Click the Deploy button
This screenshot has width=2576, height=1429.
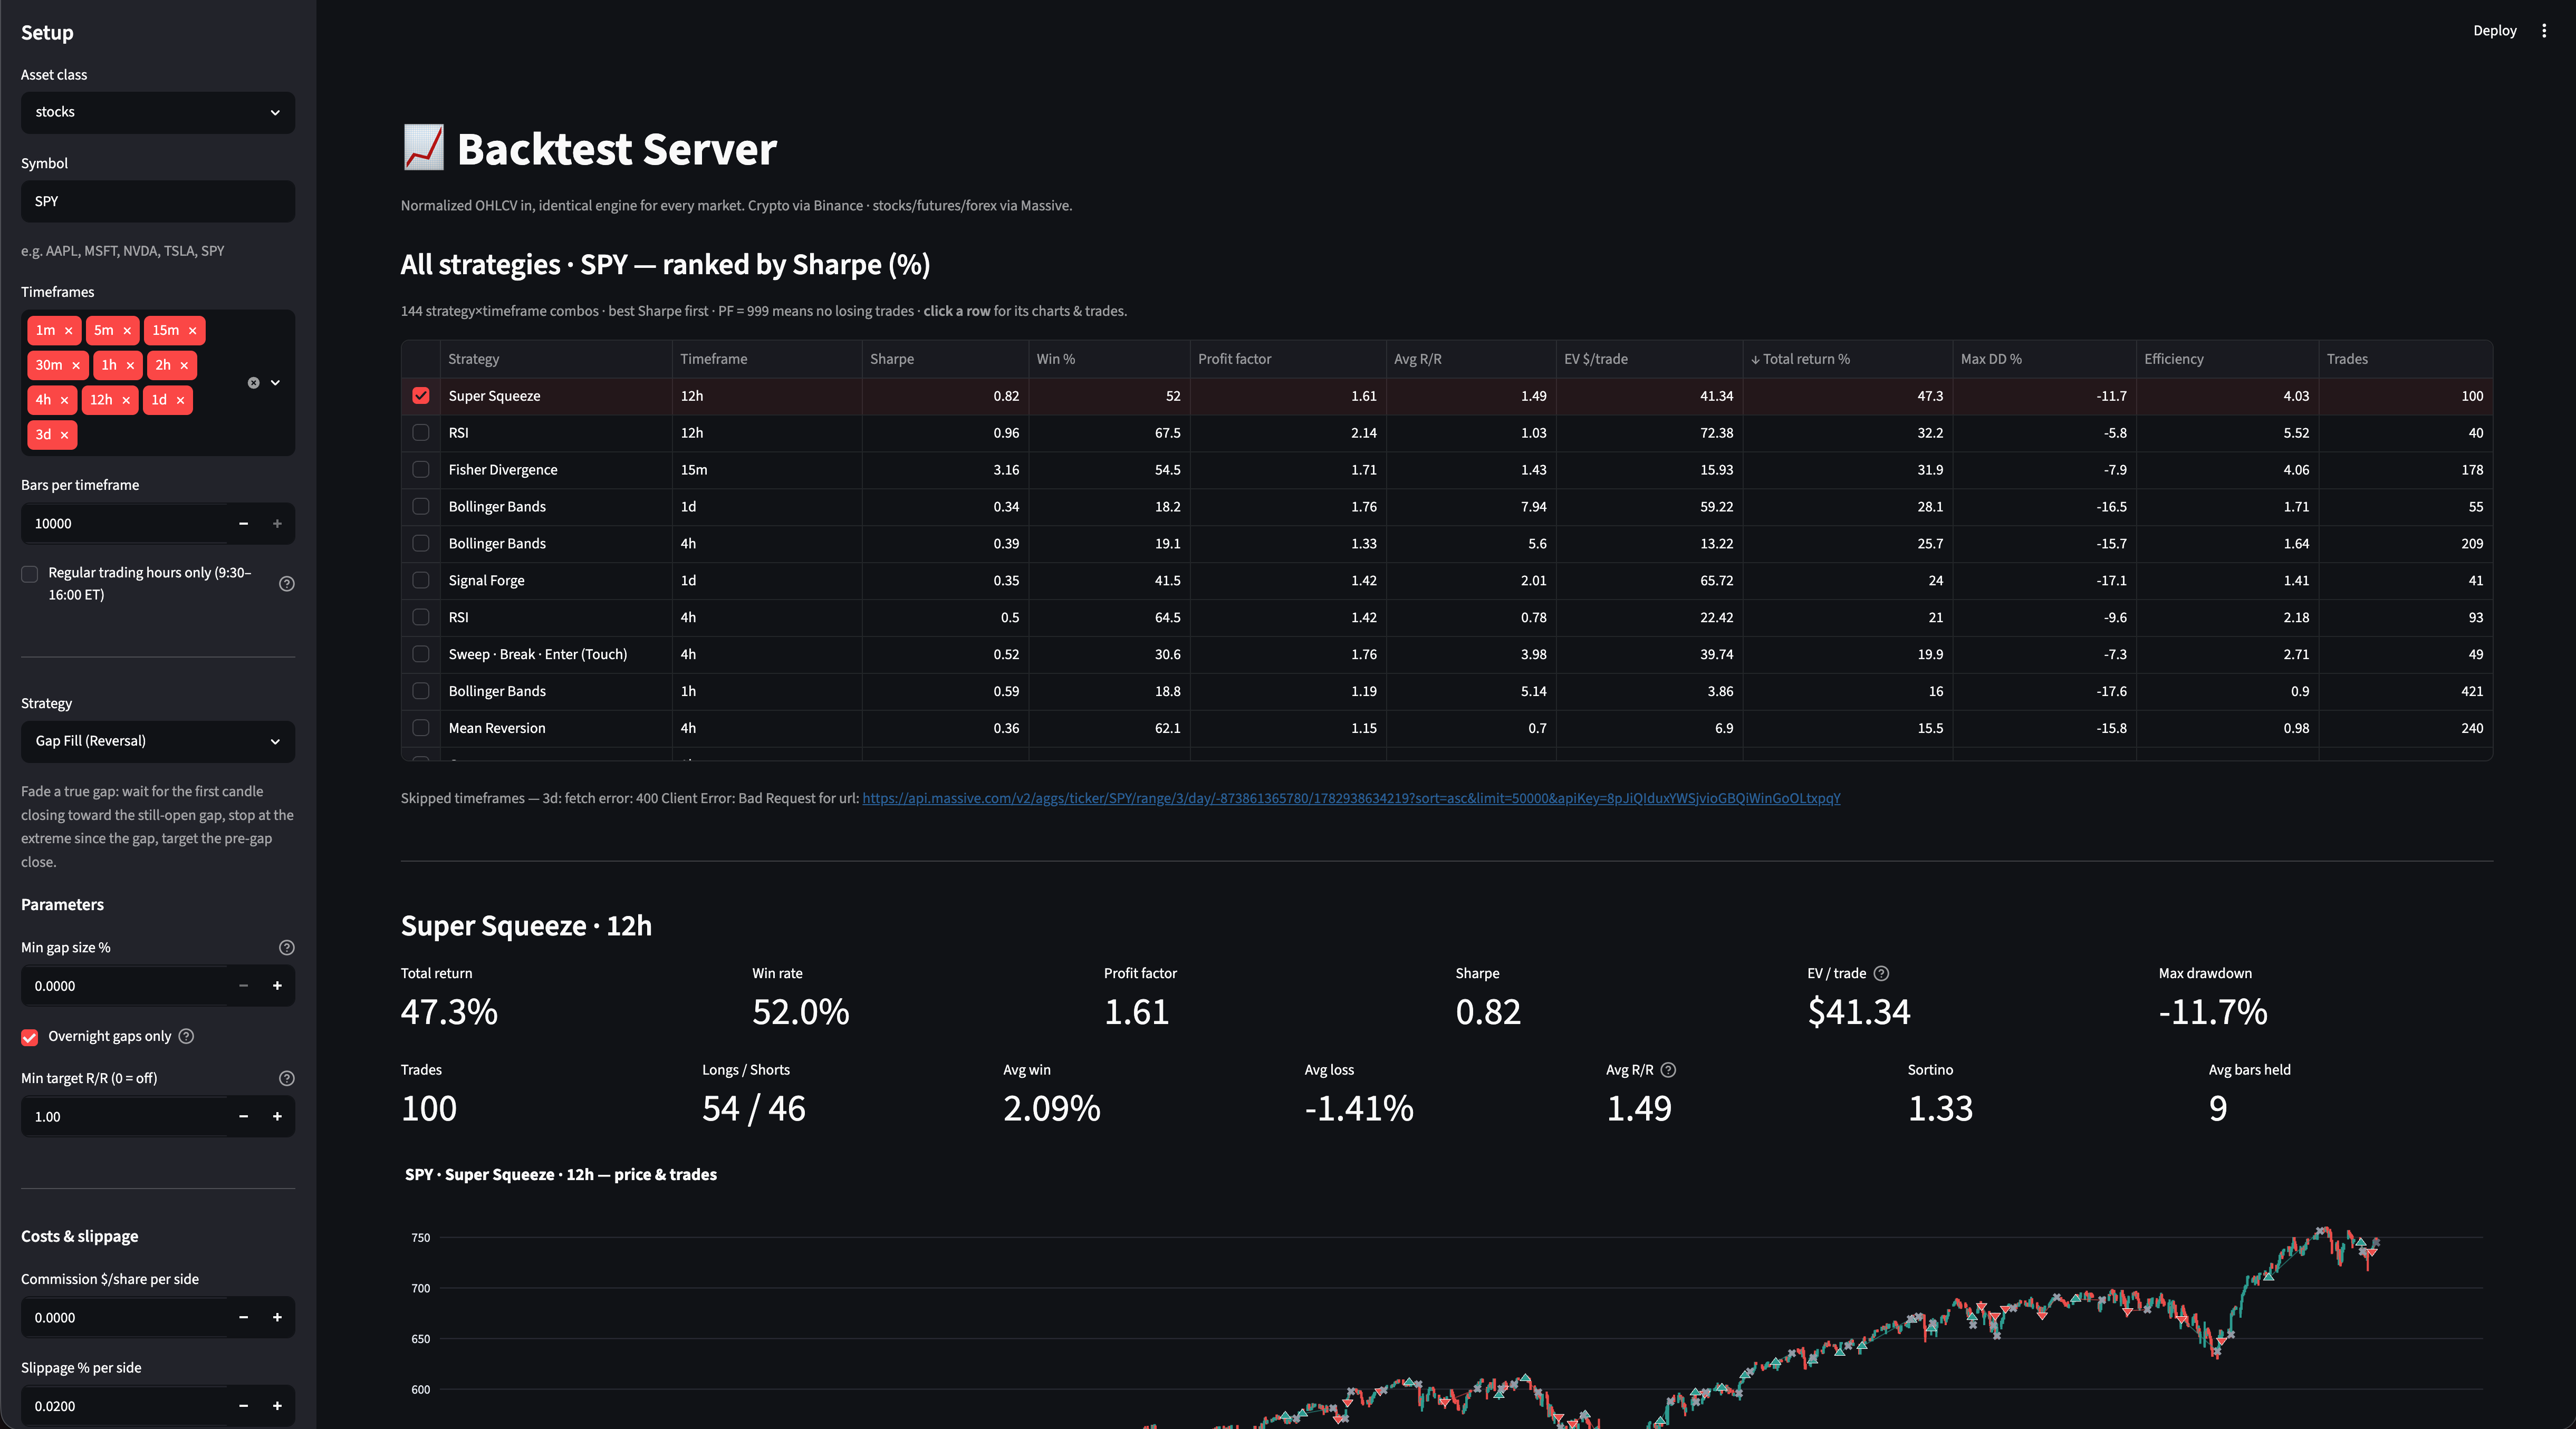(x=2494, y=31)
